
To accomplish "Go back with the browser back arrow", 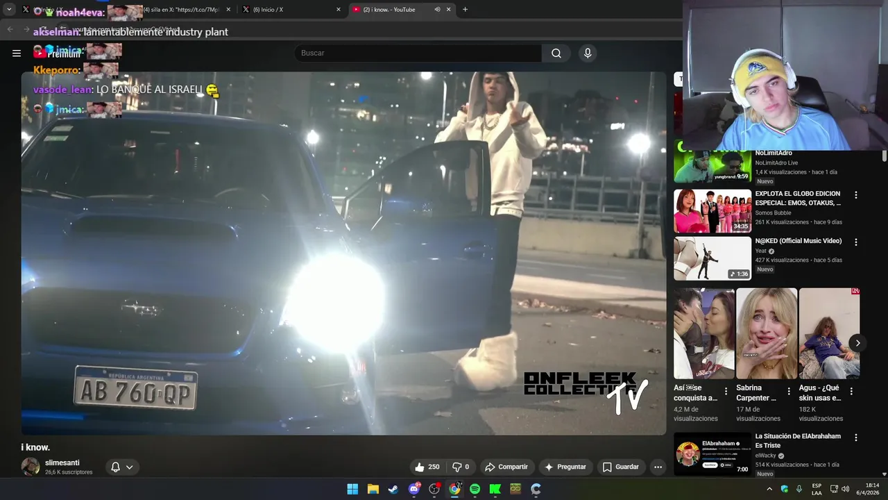I will pyautogui.click(x=10, y=29).
